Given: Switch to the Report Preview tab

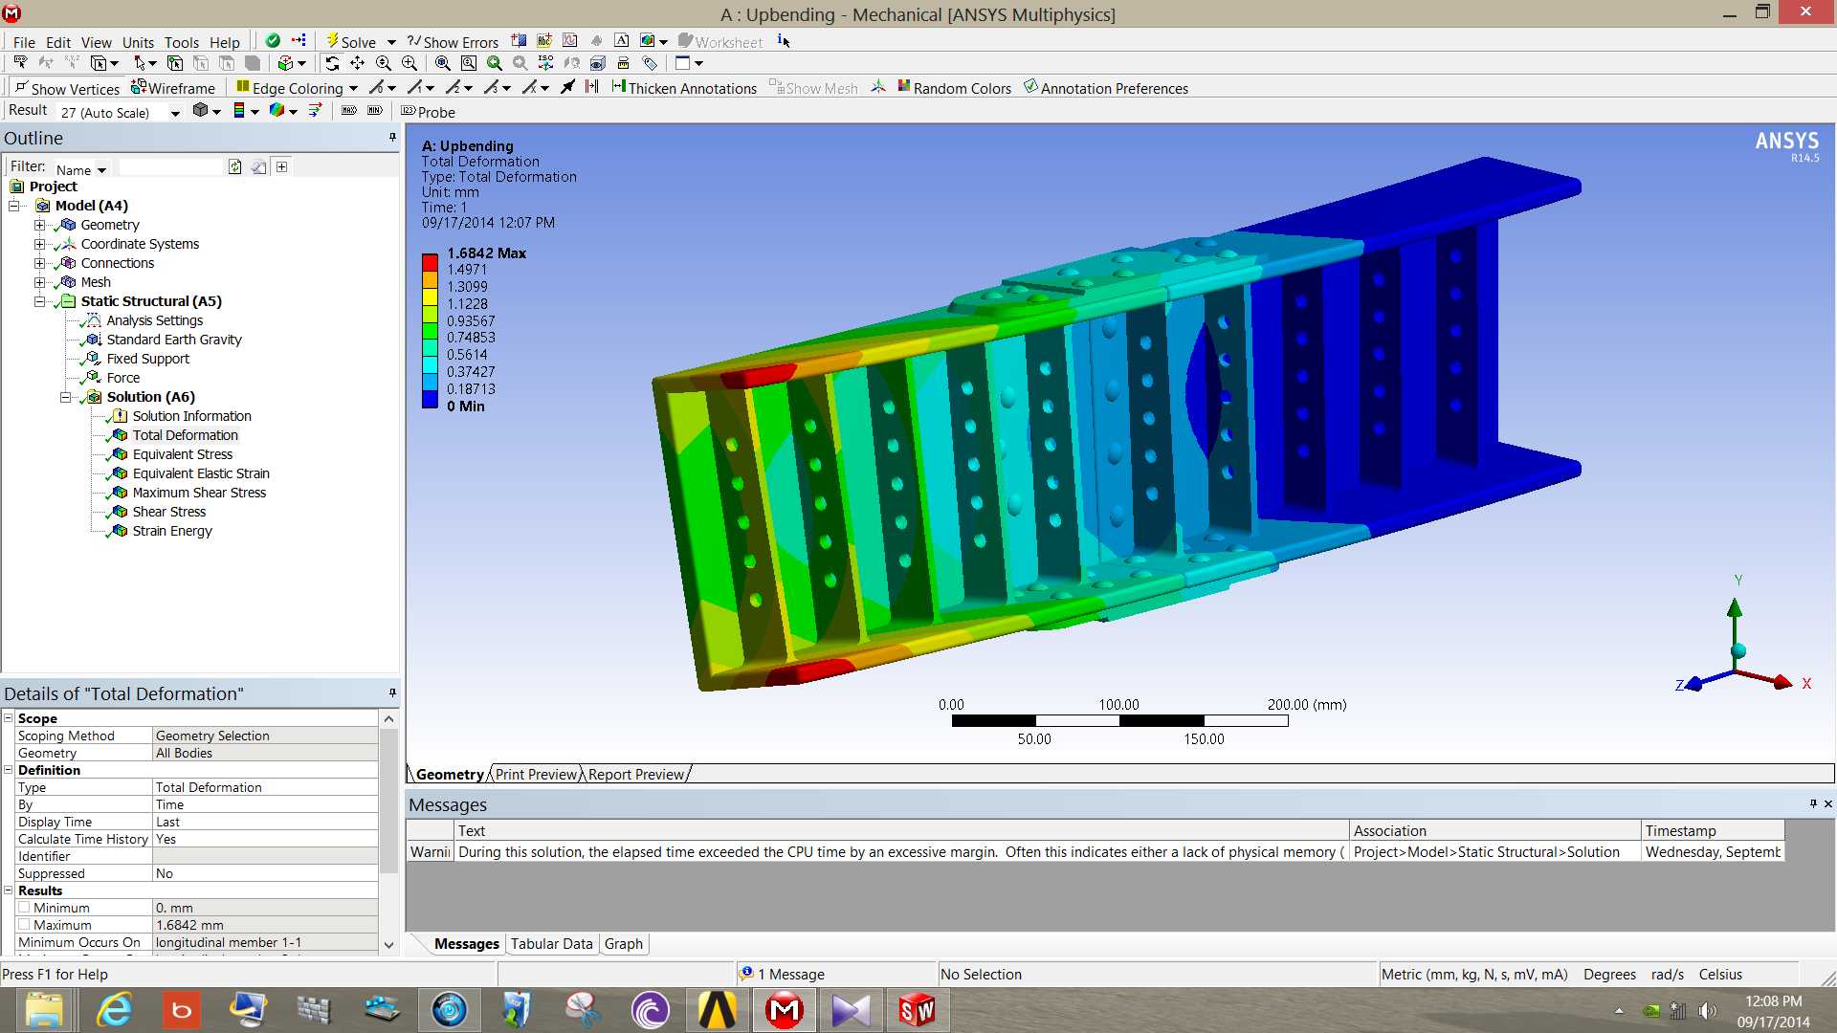Looking at the screenshot, I should [x=636, y=774].
